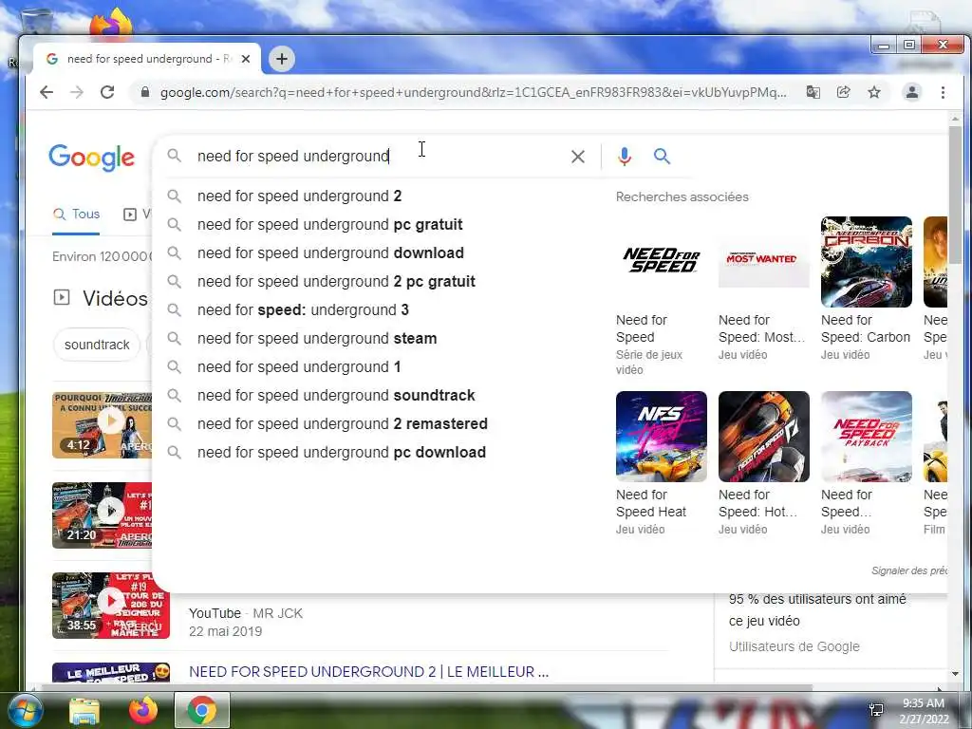Play the 38:55 video thumbnail
The image size is (972, 729).
click(110, 606)
